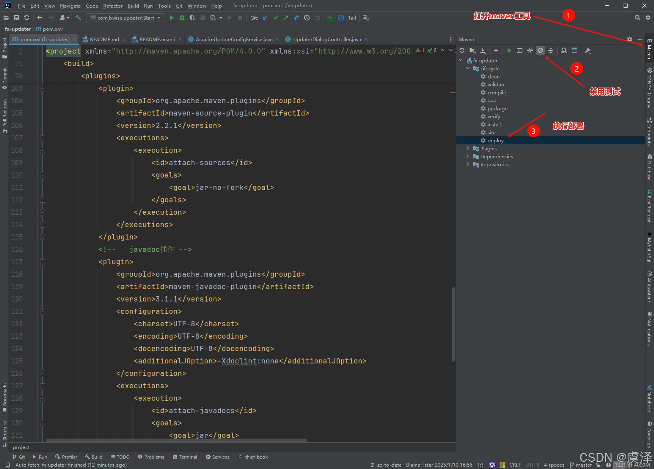Image resolution: width=654 pixels, height=469 pixels.
Task: Collapse the Lifecycle node
Action: (x=468, y=68)
